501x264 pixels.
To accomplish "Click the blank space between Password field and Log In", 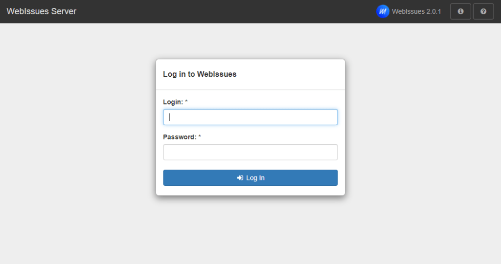I will (x=250, y=165).
